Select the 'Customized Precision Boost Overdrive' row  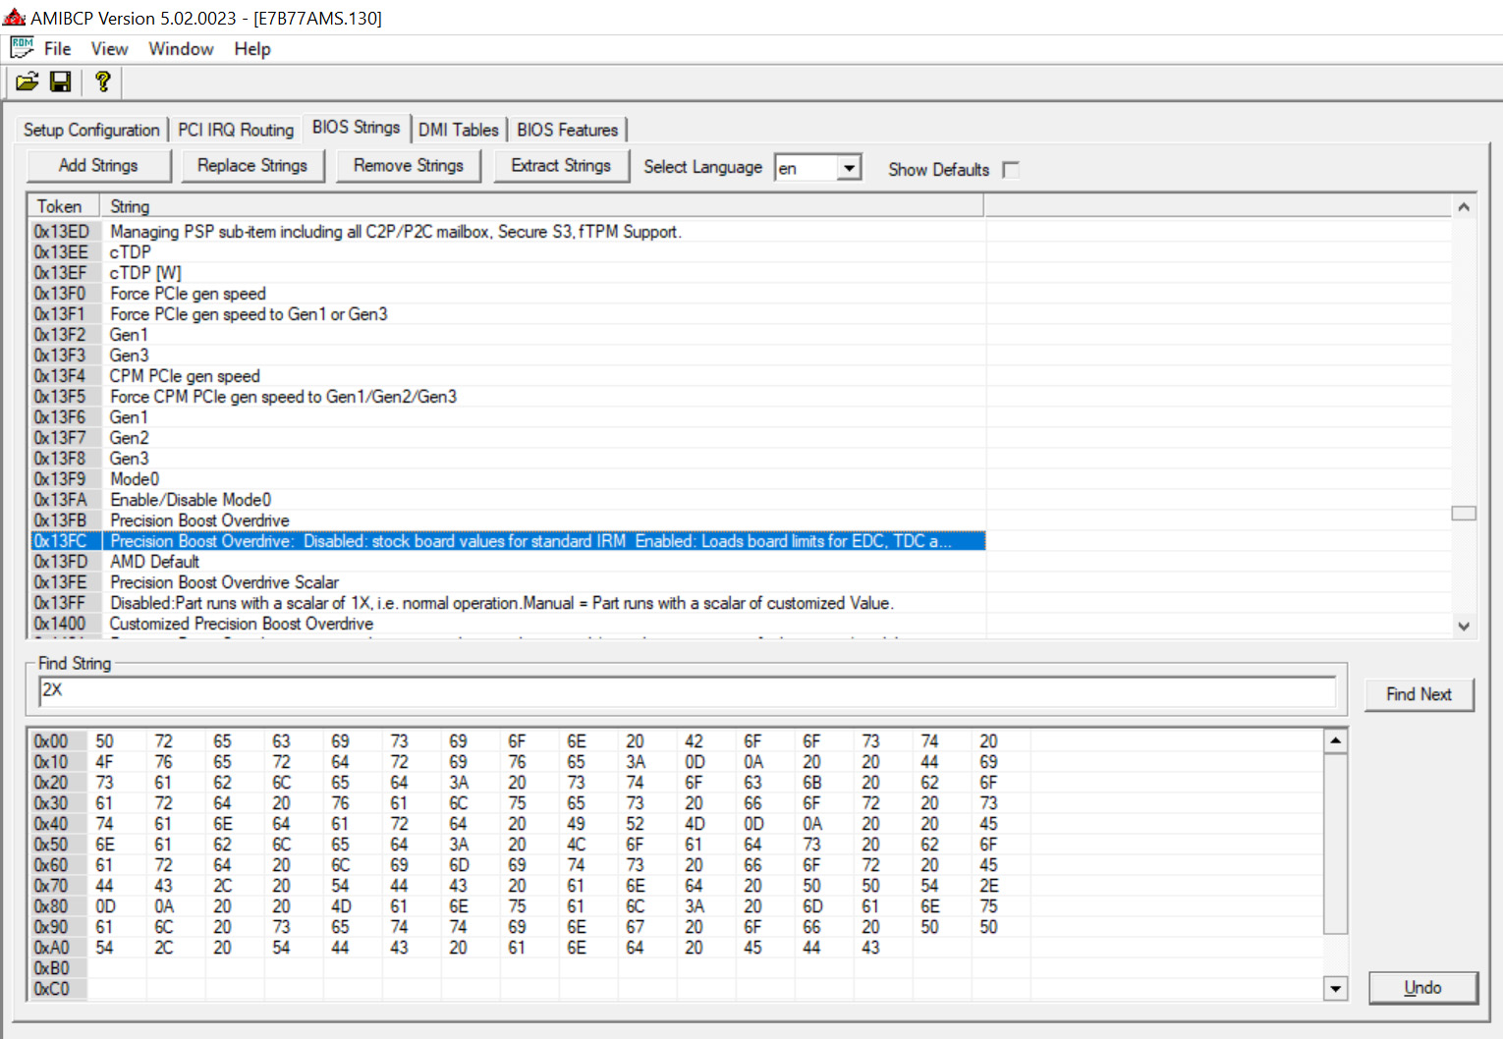(x=508, y=624)
